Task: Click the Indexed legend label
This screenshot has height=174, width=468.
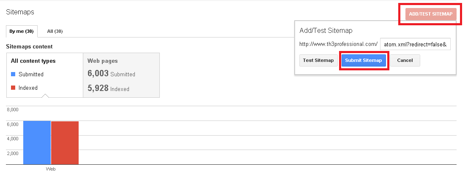Action: (x=28, y=88)
